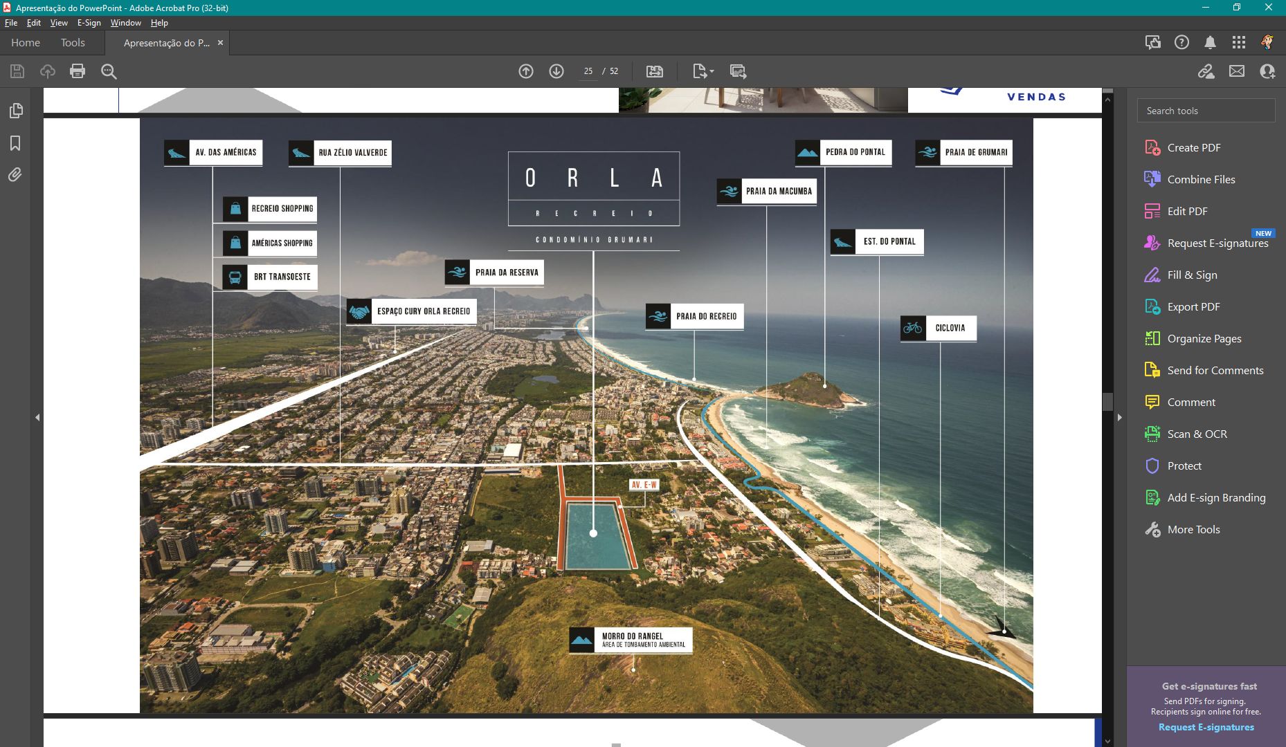Screen dimensions: 1286x747
Task: Open the View menu
Action: tap(59, 23)
